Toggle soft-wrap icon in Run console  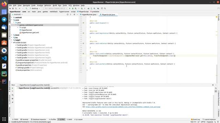click(216, 88)
